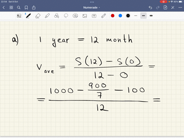Set medium stroke thickness
This screenshot has width=184, height=138.
point(143,16)
